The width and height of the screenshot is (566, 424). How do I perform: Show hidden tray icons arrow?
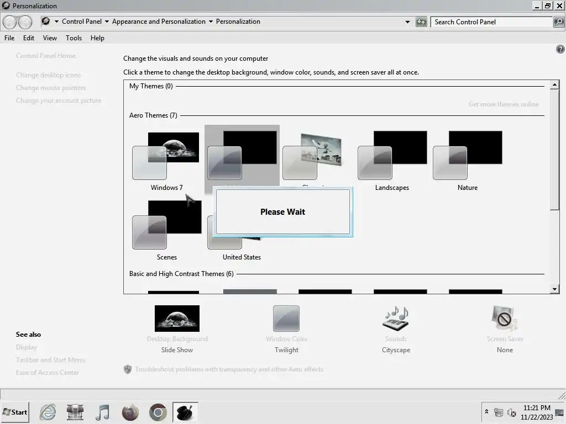[x=486, y=412]
